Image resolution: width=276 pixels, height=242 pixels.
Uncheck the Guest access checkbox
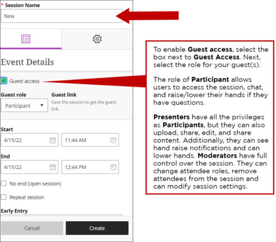pos(4,81)
